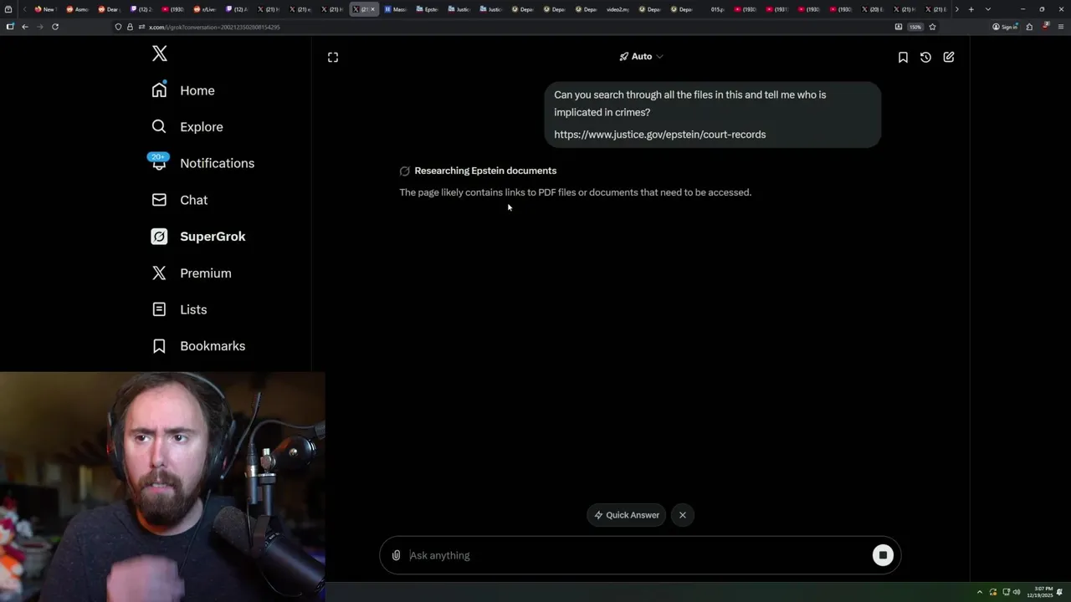
Task: Start a new Grok chat
Action: click(x=949, y=57)
